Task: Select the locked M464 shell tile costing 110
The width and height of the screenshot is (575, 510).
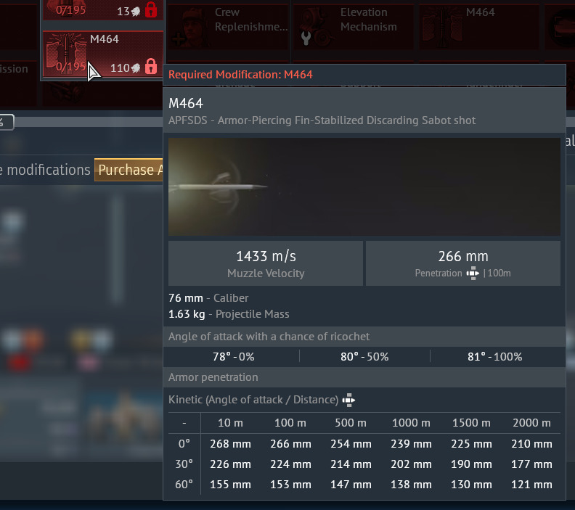Action: point(102,54)
